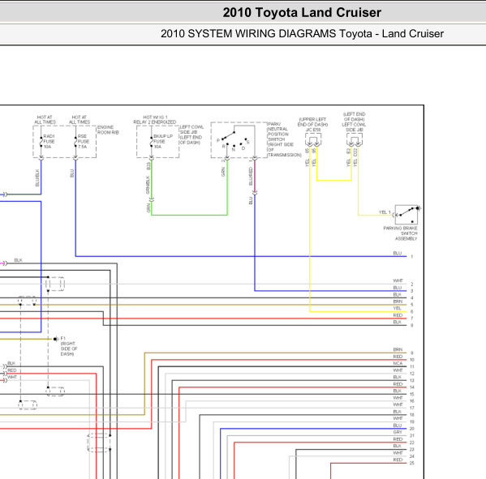This screenshot has width=486, height=479.
Task: Click the D22 connector pin label
Action: tap(355, 152)
